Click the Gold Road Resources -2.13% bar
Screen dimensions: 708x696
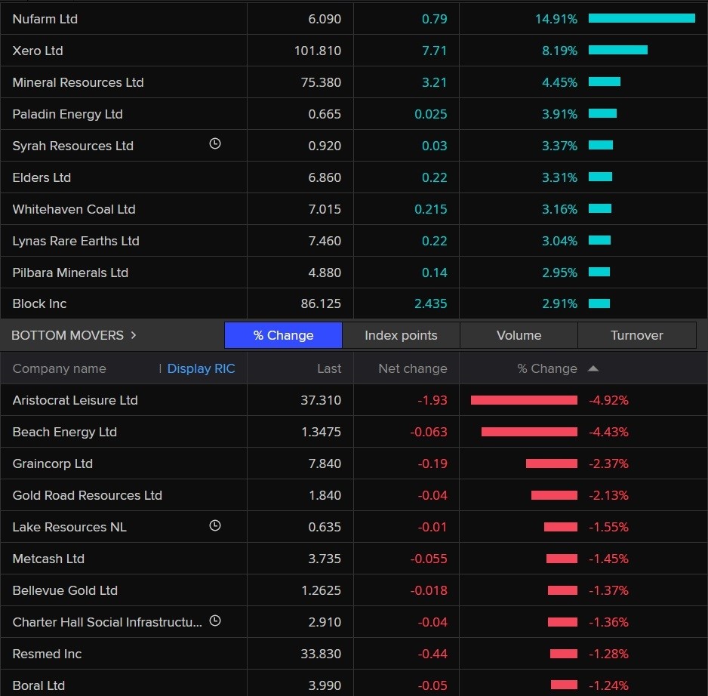pyautogui.click(x=554, y=495)
